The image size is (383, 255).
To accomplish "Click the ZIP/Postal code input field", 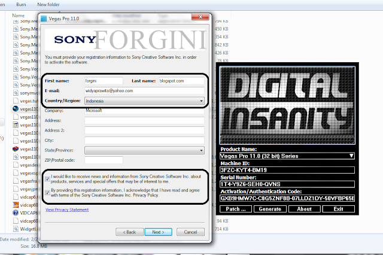I will (104, 160).
